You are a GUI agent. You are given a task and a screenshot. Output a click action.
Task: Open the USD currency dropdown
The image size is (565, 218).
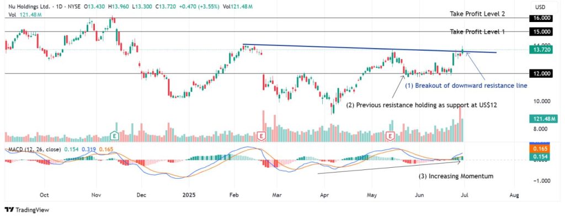coord(541,7)
